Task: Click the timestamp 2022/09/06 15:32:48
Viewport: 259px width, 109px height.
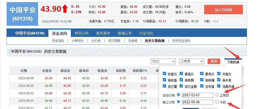Action: pyautogui.click(x=57, y=21)
